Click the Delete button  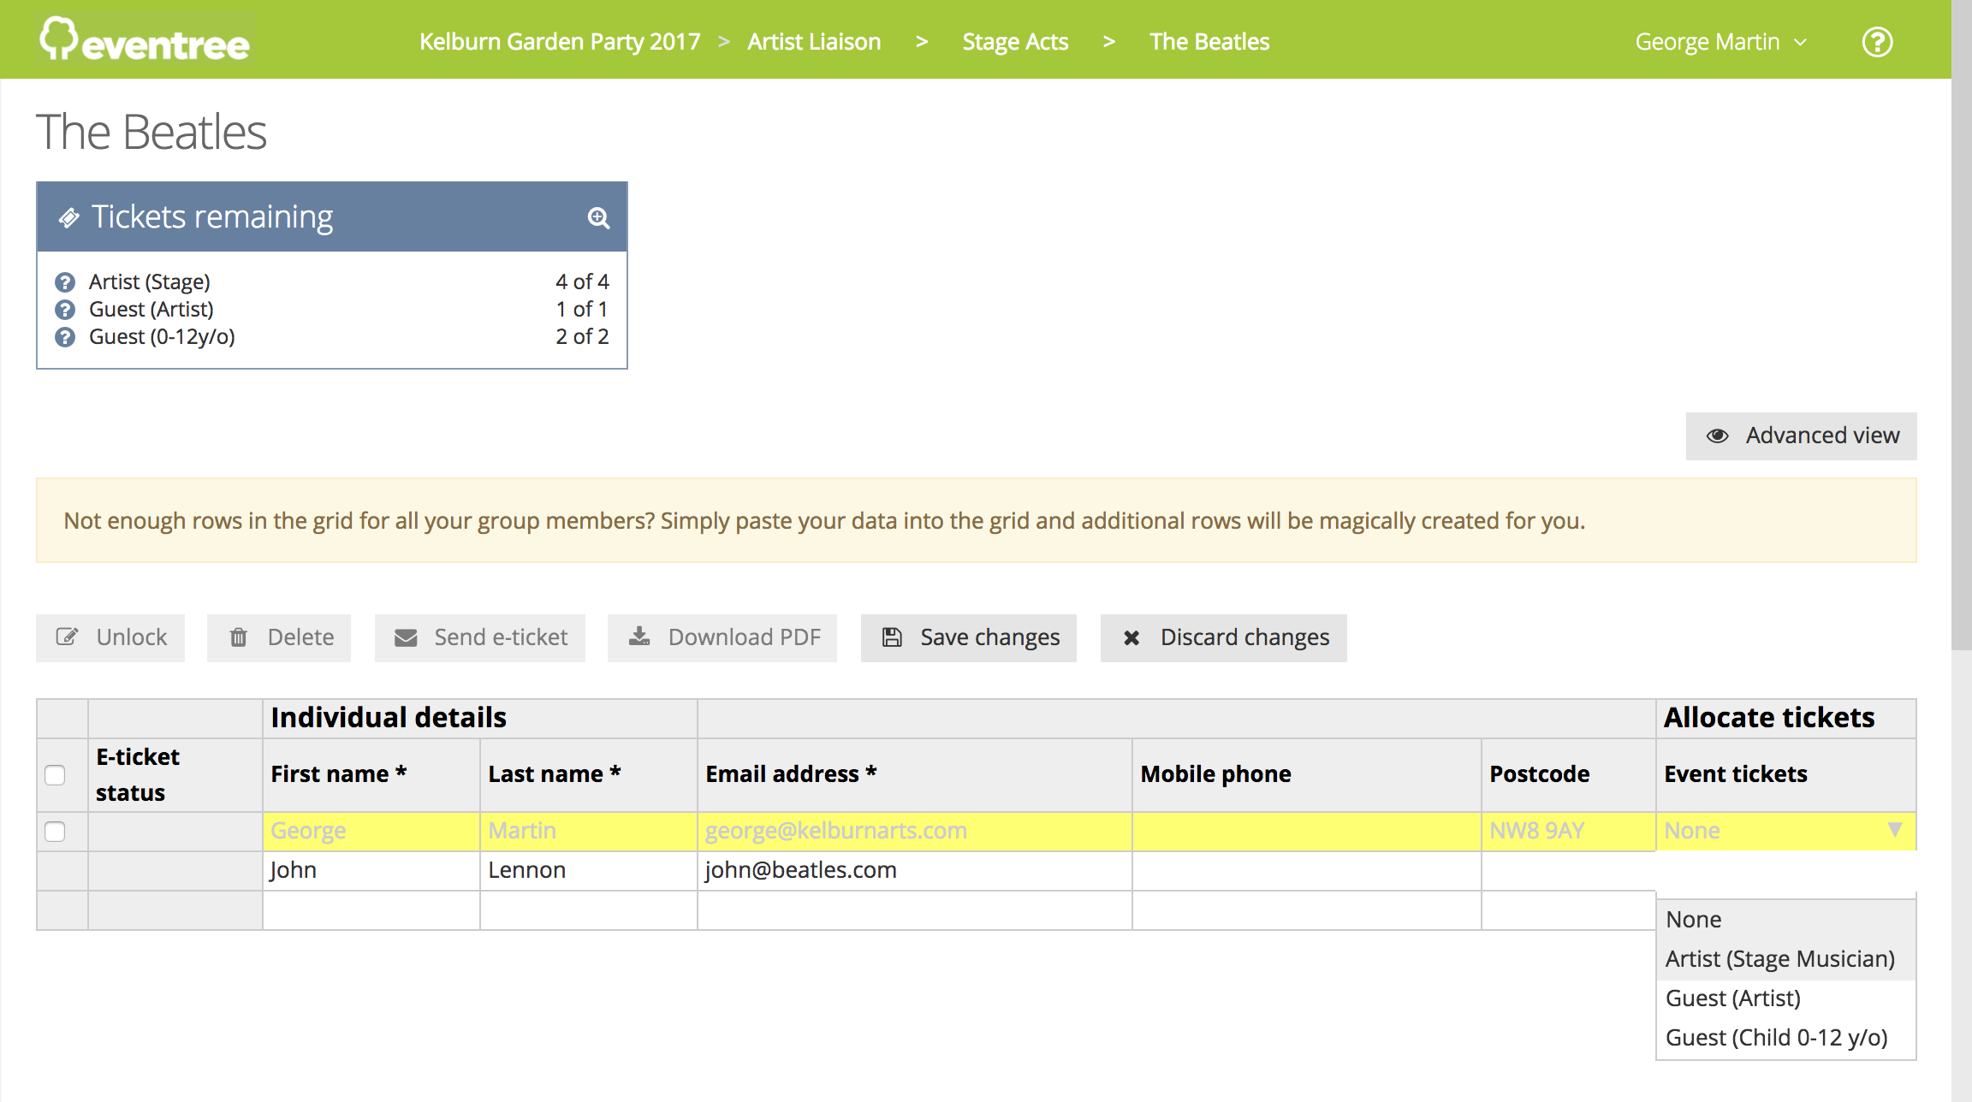[279, 637]
